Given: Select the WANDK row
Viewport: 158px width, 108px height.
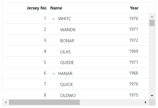Looking at the screenshot, I should pyautogui.click(x=68, y=30).
